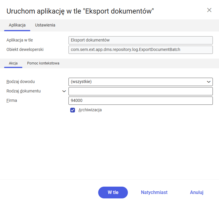
Task: Expand the chevron beside Rodzaj dokumentu label
Action: tap(64, 91)
